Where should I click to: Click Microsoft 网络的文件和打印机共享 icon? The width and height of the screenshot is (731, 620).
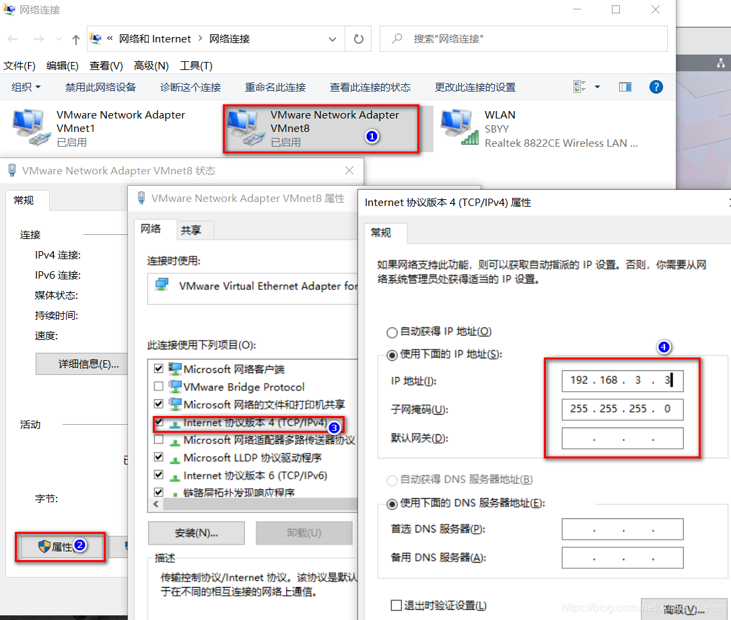[175, 404]
